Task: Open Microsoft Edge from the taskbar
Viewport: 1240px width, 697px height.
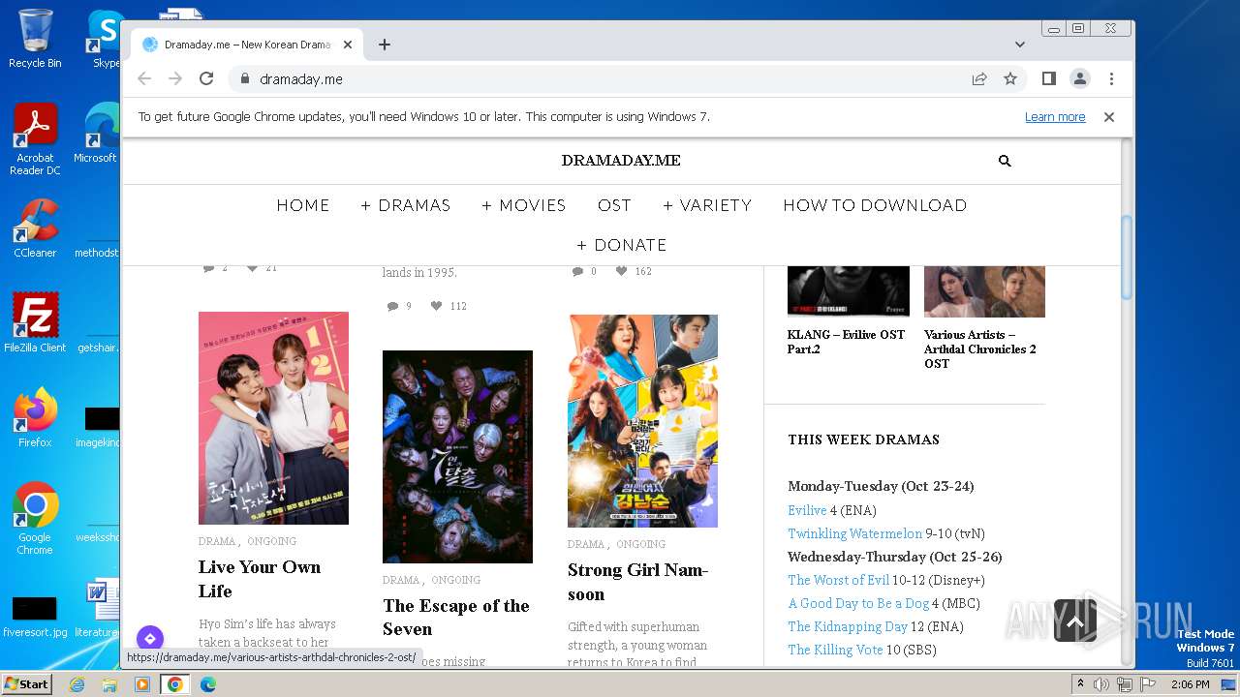Action: point(207,684)
